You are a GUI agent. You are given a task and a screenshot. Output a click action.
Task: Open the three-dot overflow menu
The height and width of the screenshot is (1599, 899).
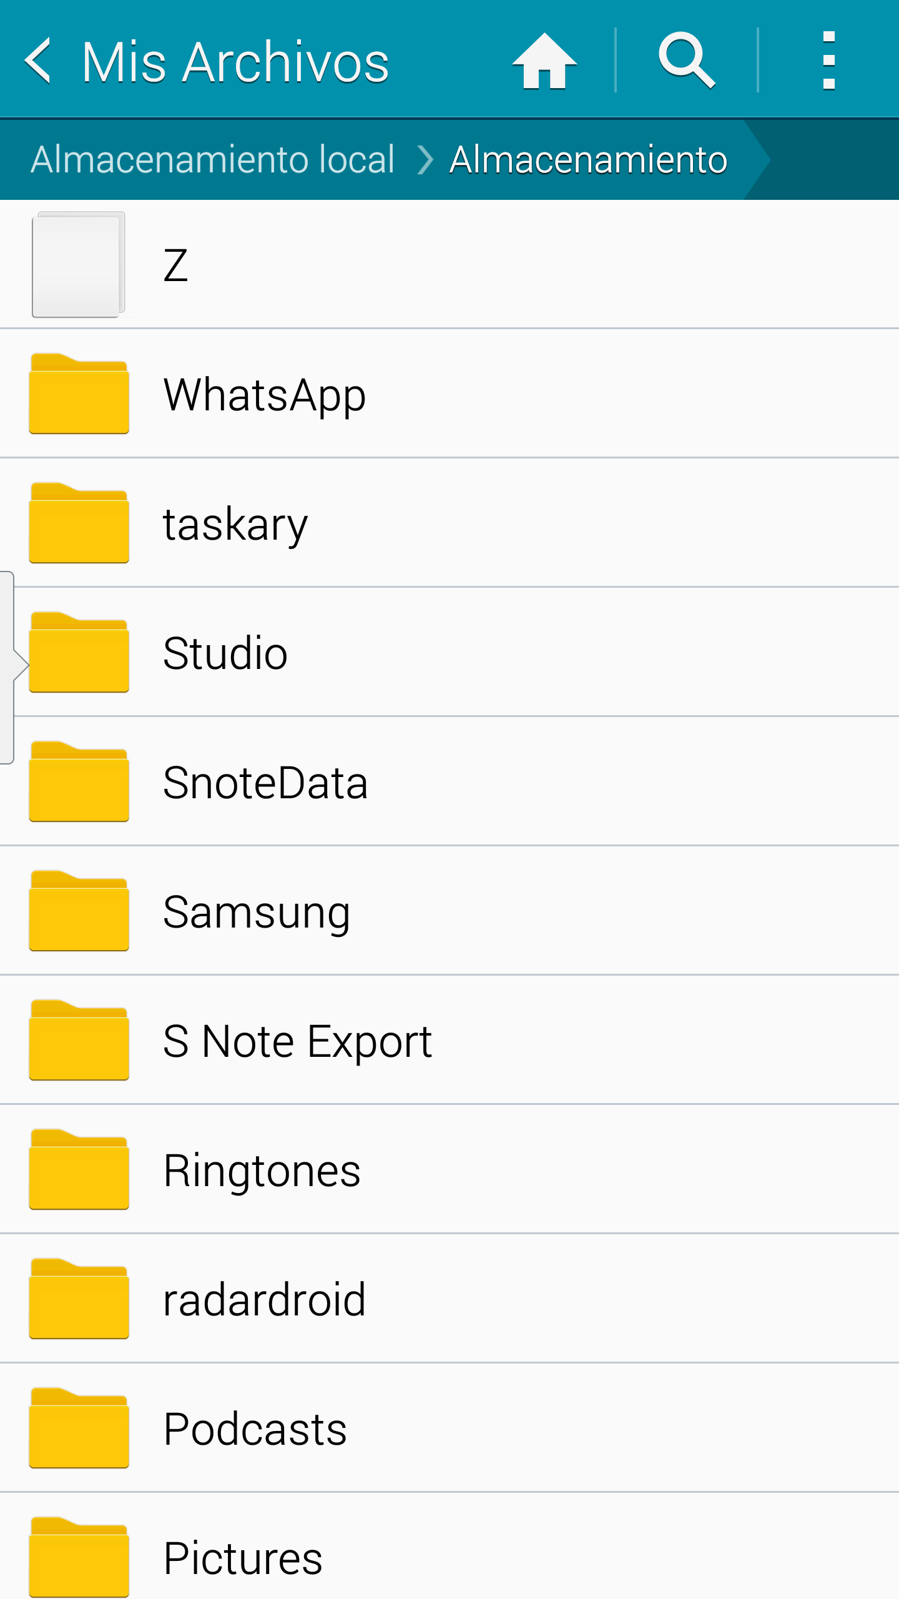tap(828, 61)
